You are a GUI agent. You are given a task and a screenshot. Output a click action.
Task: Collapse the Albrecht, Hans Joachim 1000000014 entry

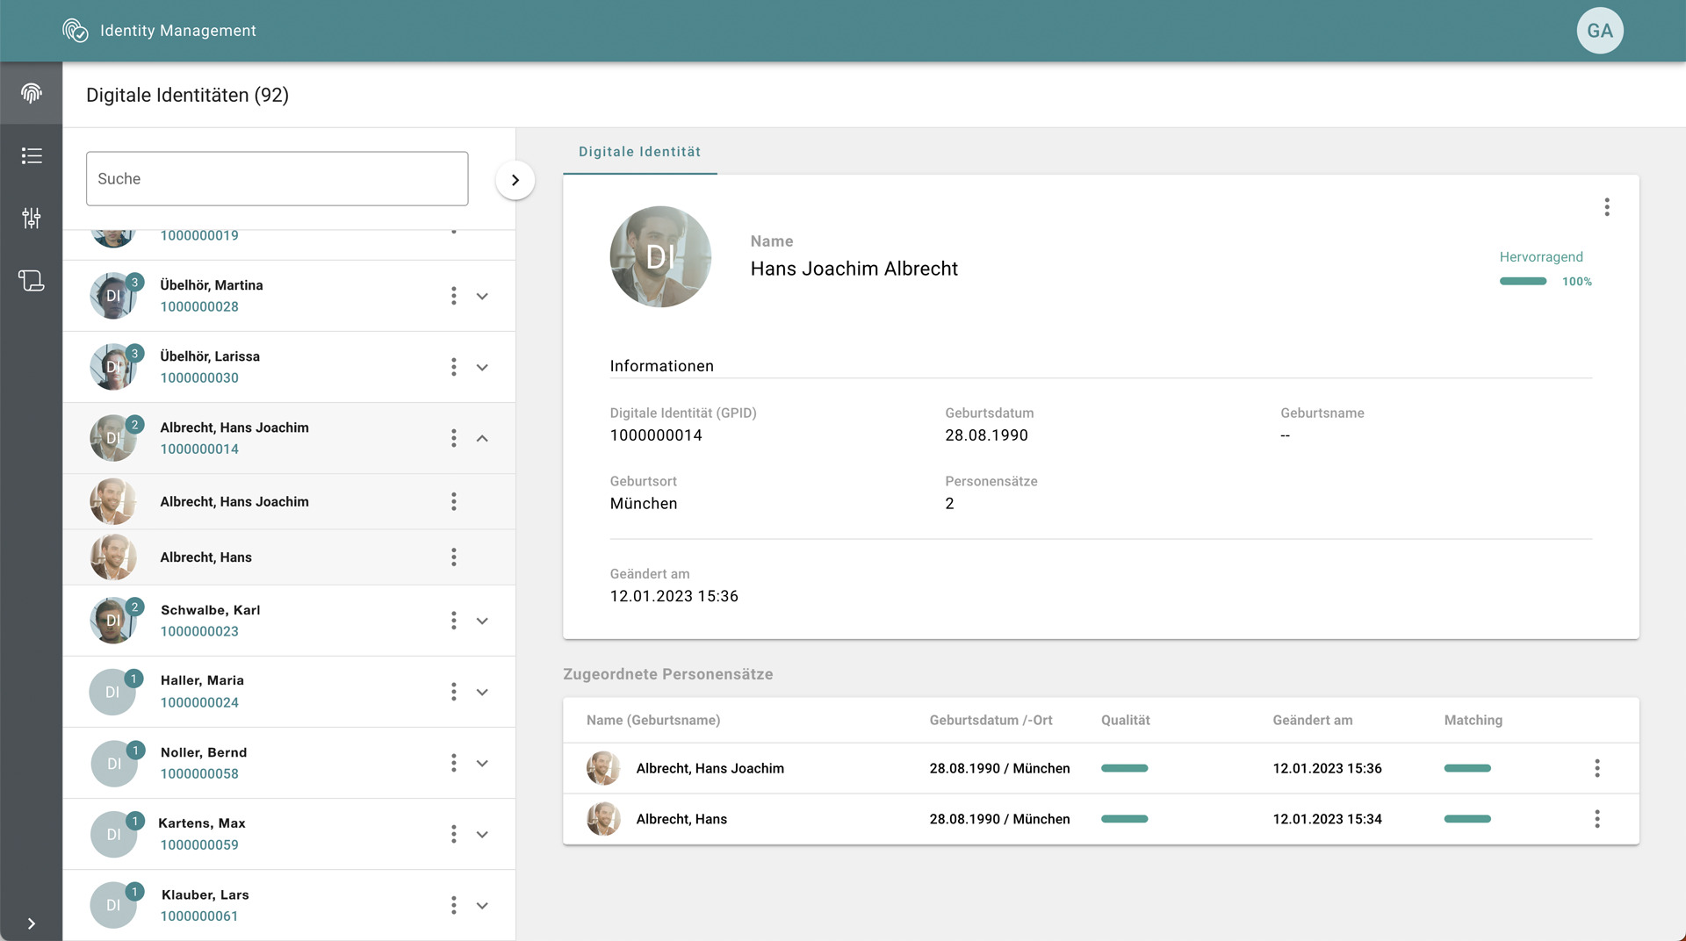pos(482,438)
